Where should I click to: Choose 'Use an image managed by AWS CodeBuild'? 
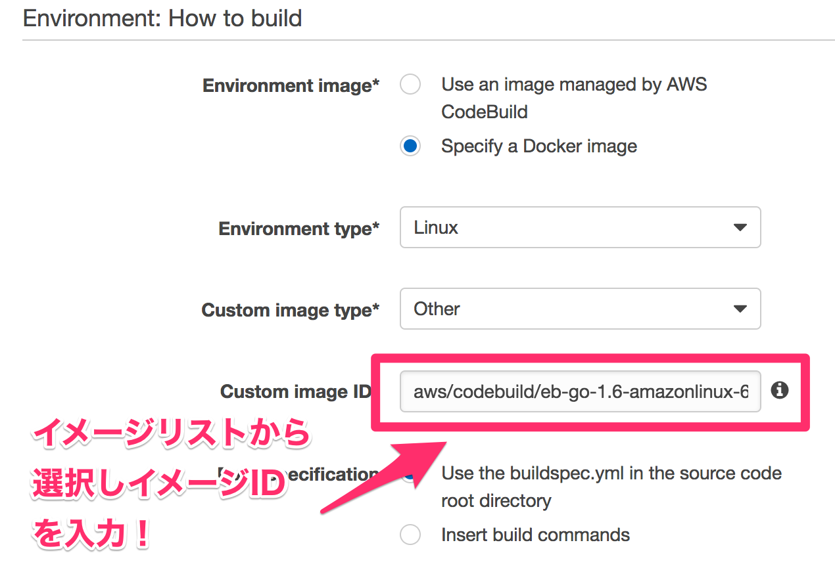tap(410, 84)
